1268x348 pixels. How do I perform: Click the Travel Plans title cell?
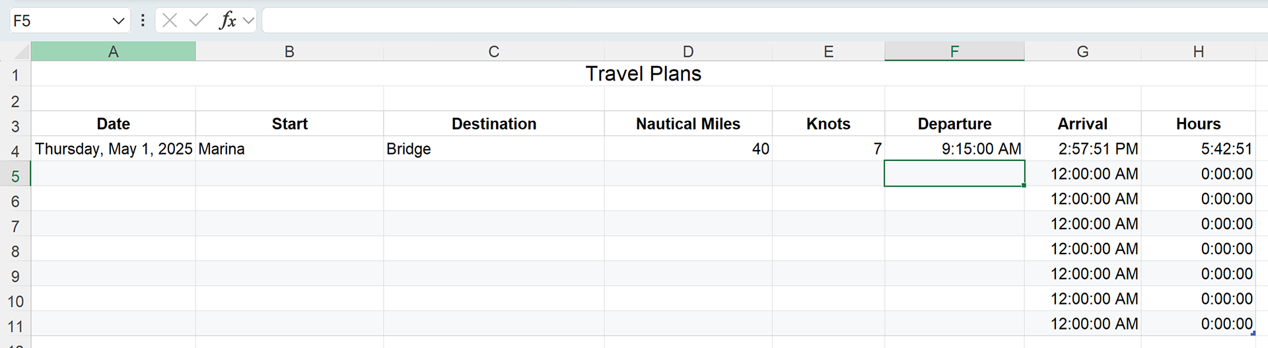[643, 74]
